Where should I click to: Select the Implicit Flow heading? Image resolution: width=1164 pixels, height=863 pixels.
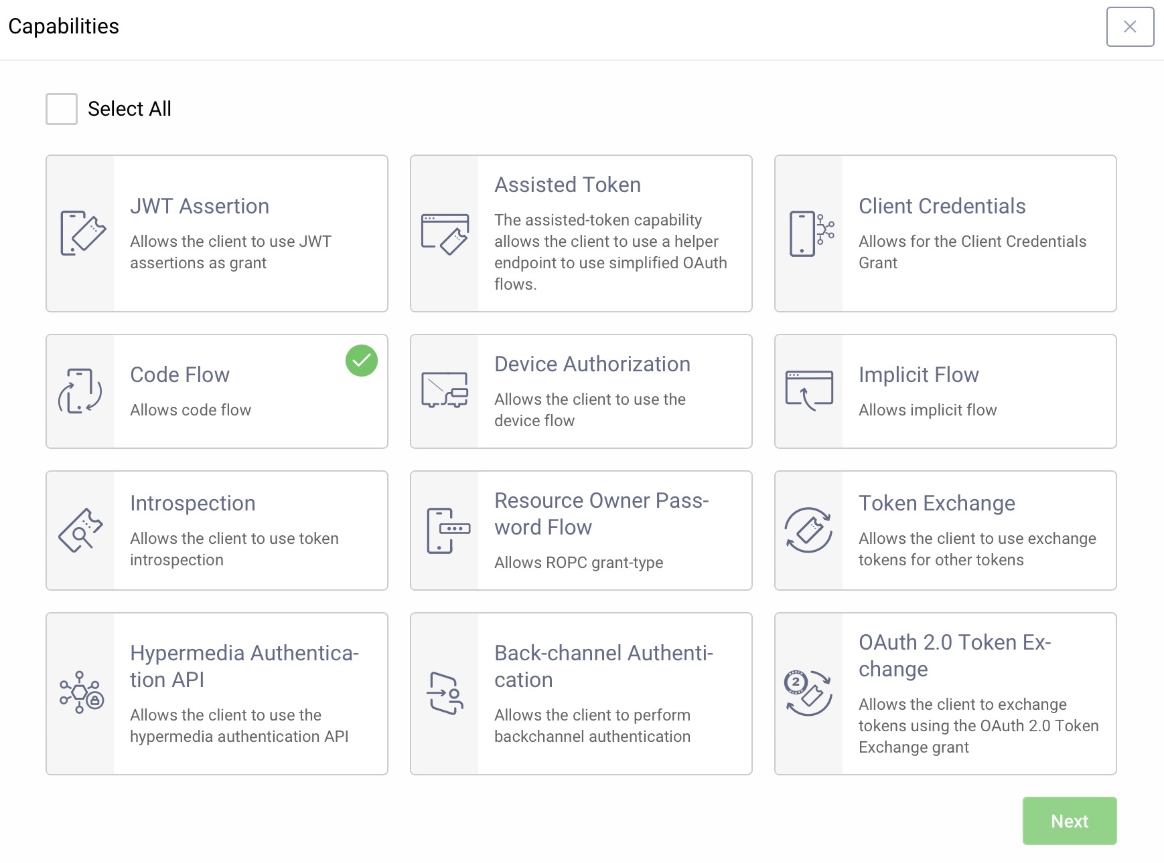tap(918, 375)
